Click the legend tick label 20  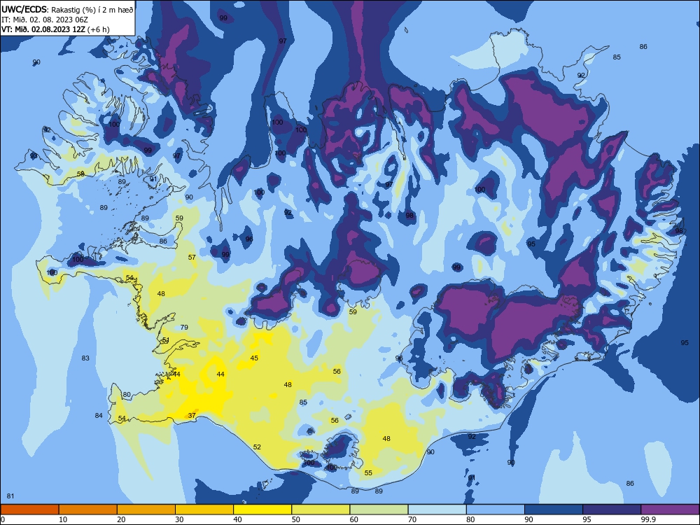(121, 519)
